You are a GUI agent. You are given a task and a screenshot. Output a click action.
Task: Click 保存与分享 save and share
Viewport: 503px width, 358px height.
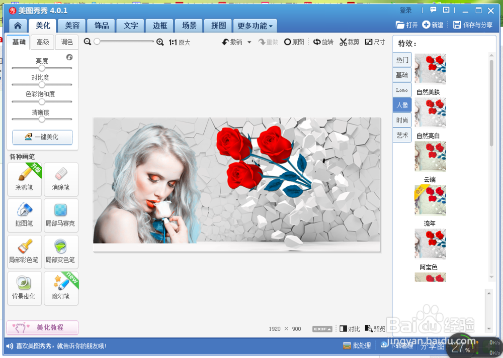(x=473, y=25)
